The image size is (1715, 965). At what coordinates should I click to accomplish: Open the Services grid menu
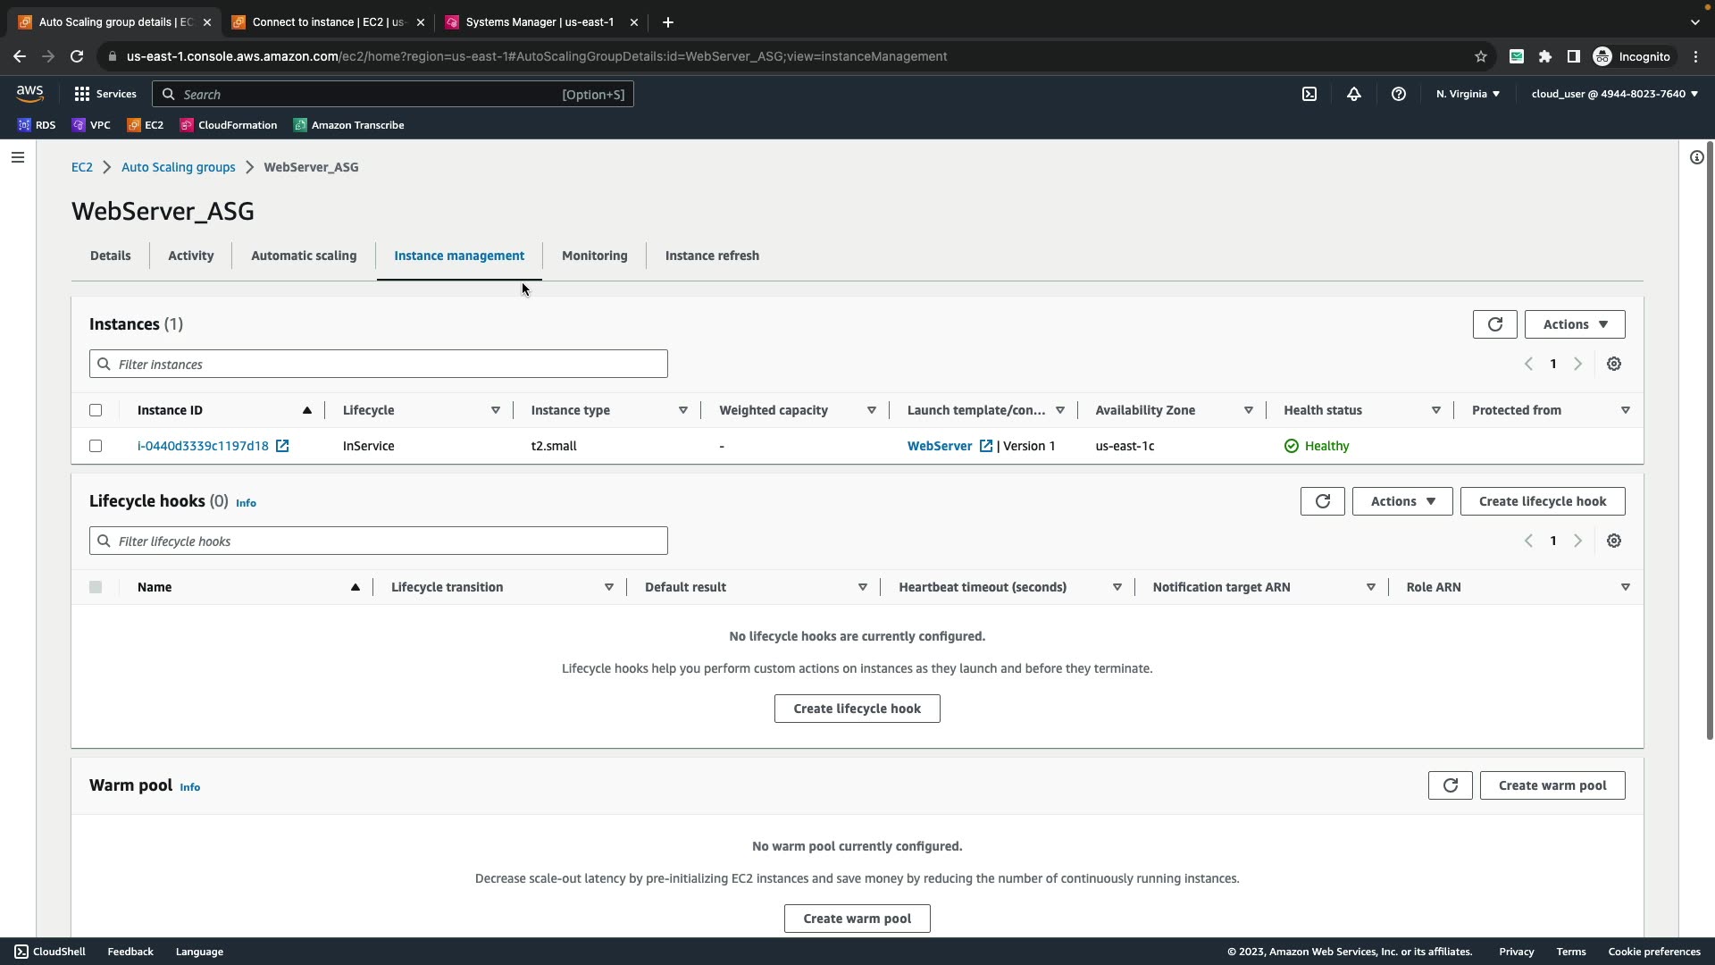pos(105,94)
